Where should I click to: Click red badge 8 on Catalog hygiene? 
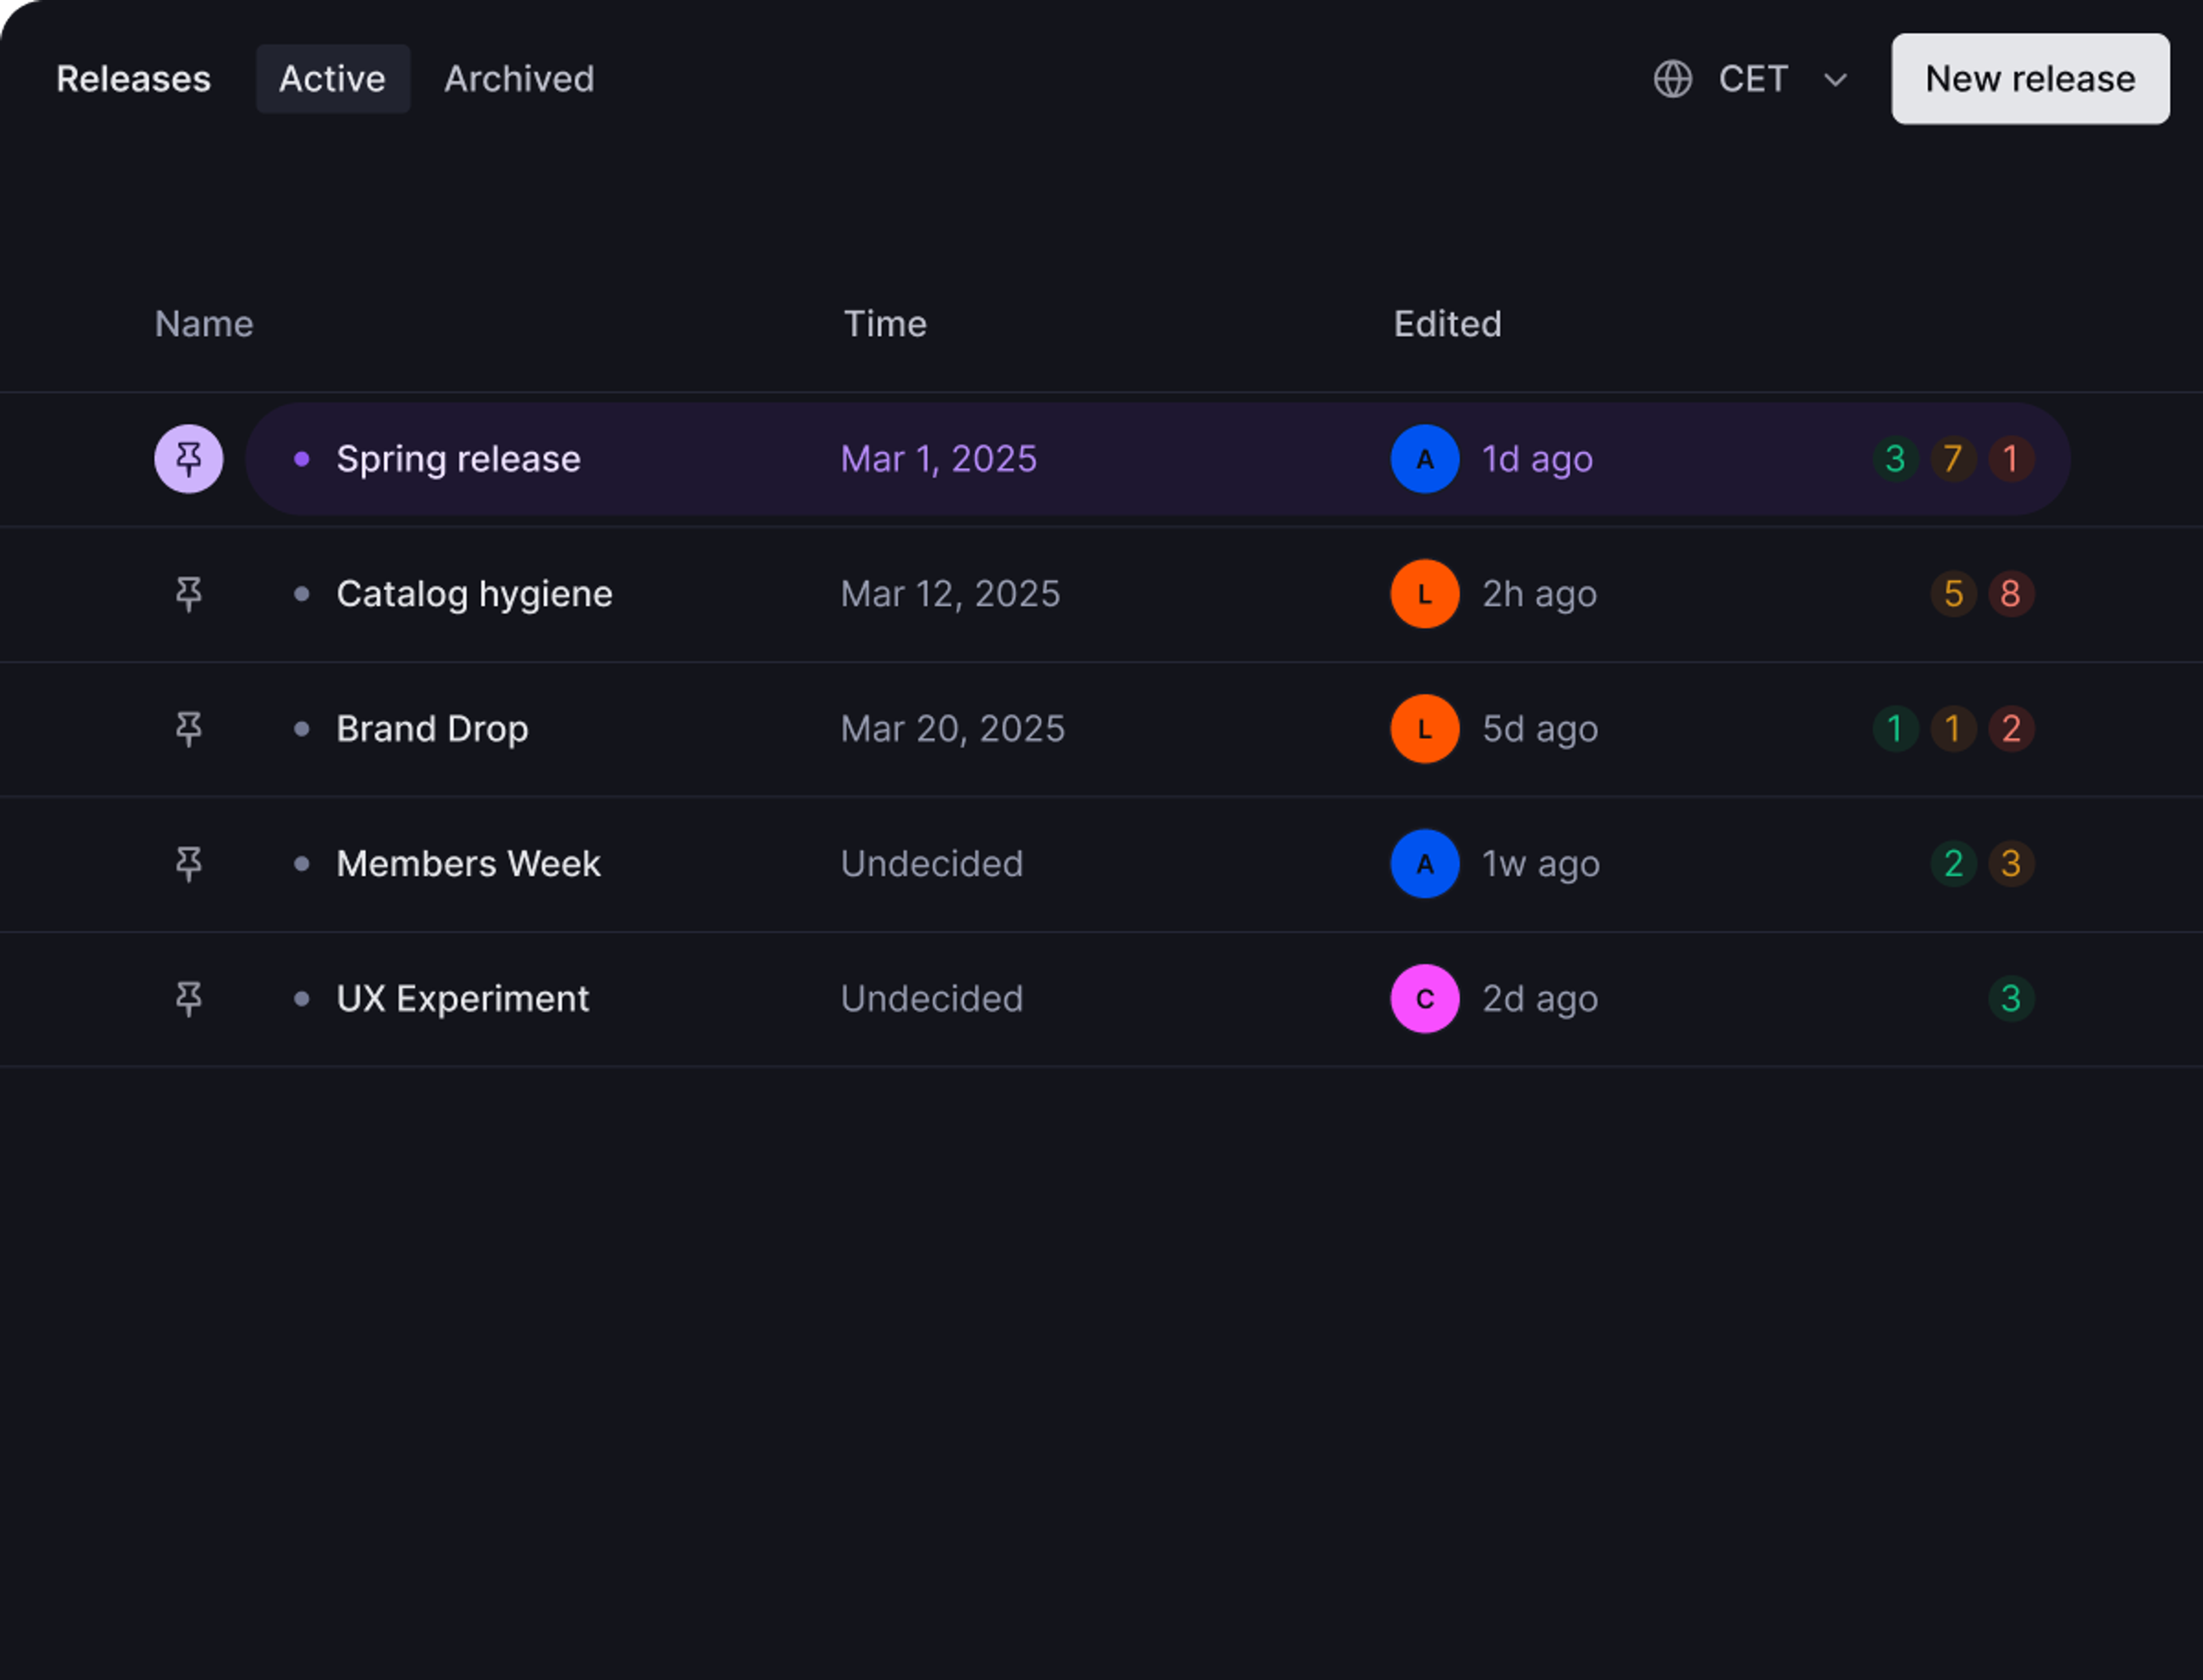(x=2010, y=594)
